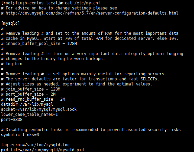
Task: Click the cat /etc/my.cnf command
Action: point(83,3)
